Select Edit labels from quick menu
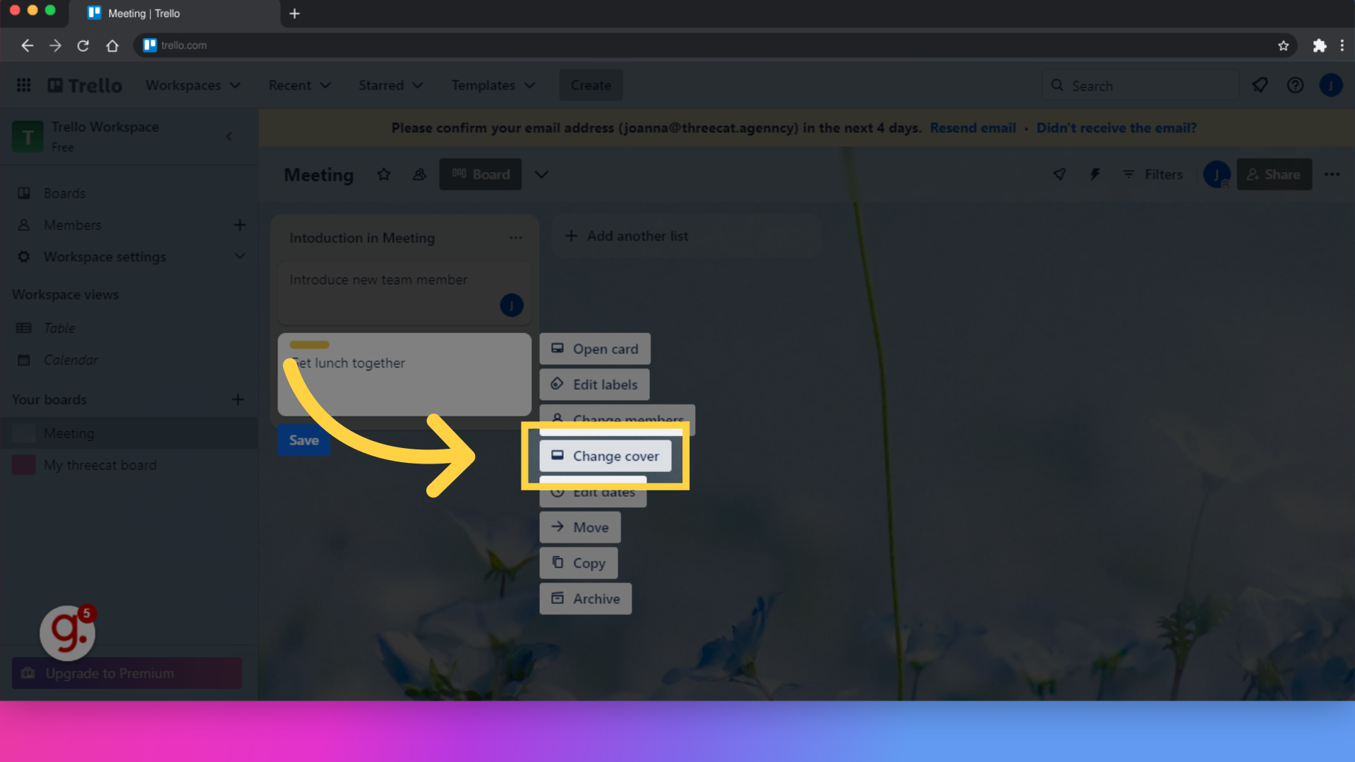 (x=594, y=385)
